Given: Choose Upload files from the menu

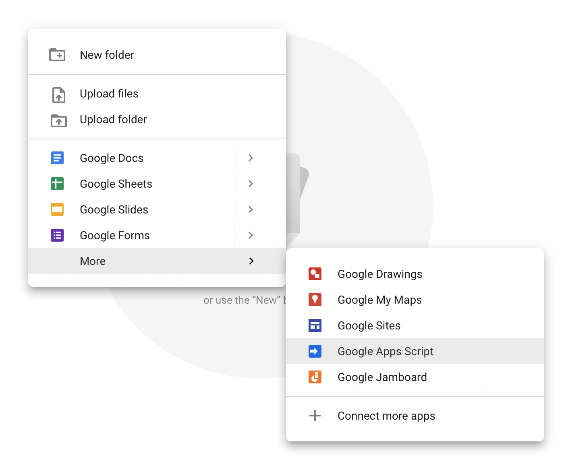Looking at the screenshot, I should coord(157,93).
